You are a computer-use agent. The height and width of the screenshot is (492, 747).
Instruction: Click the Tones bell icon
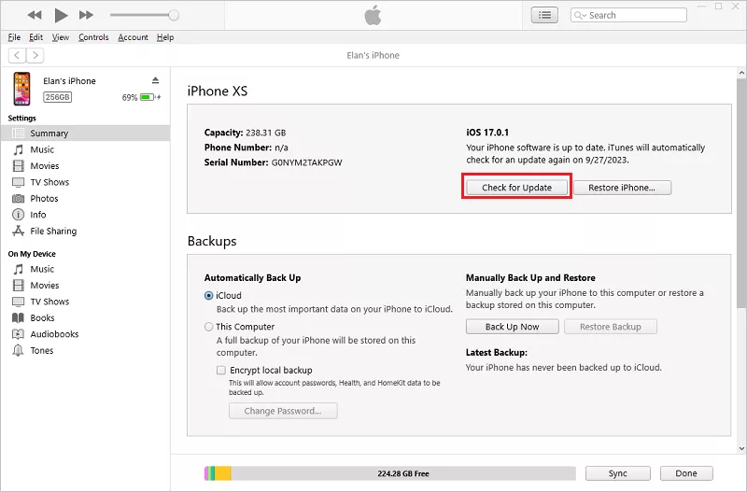[18, 350]
